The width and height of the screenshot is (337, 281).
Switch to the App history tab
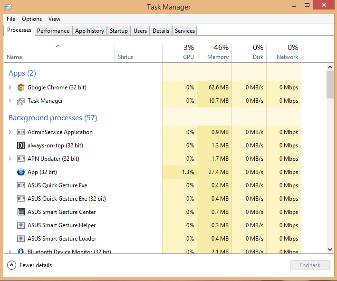(x=90, y=31)
